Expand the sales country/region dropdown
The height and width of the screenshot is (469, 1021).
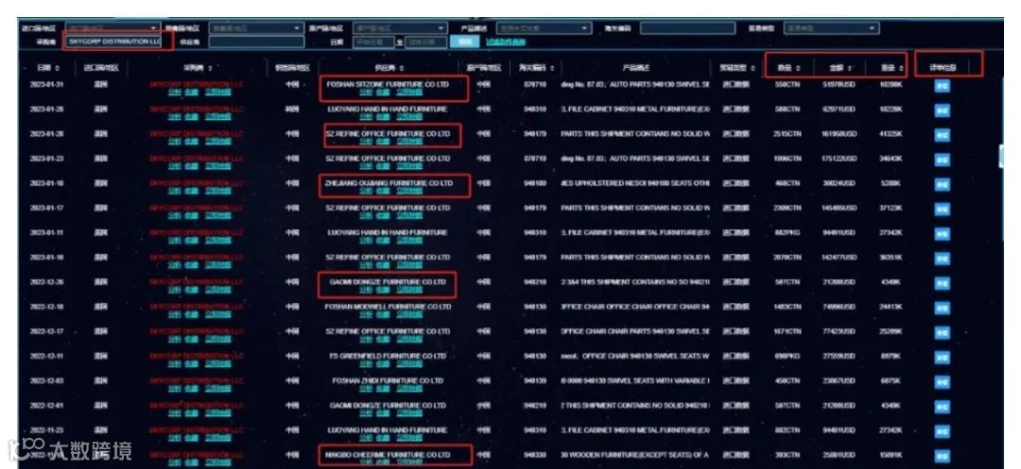[256, 28]
